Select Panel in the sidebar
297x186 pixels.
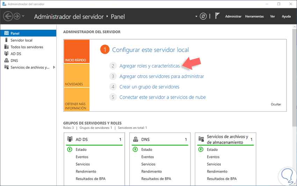click(x=28, y=33)
